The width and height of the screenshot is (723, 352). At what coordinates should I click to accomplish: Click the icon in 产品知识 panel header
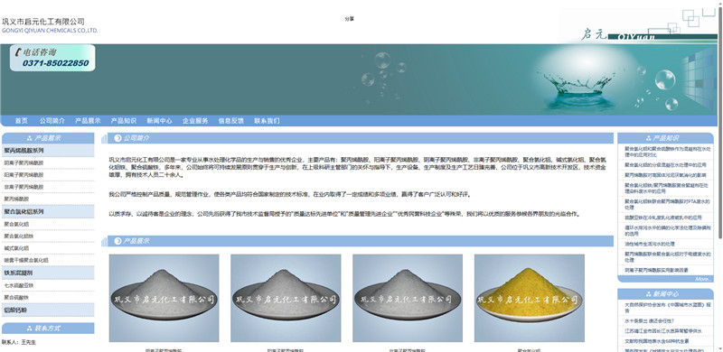648,138
